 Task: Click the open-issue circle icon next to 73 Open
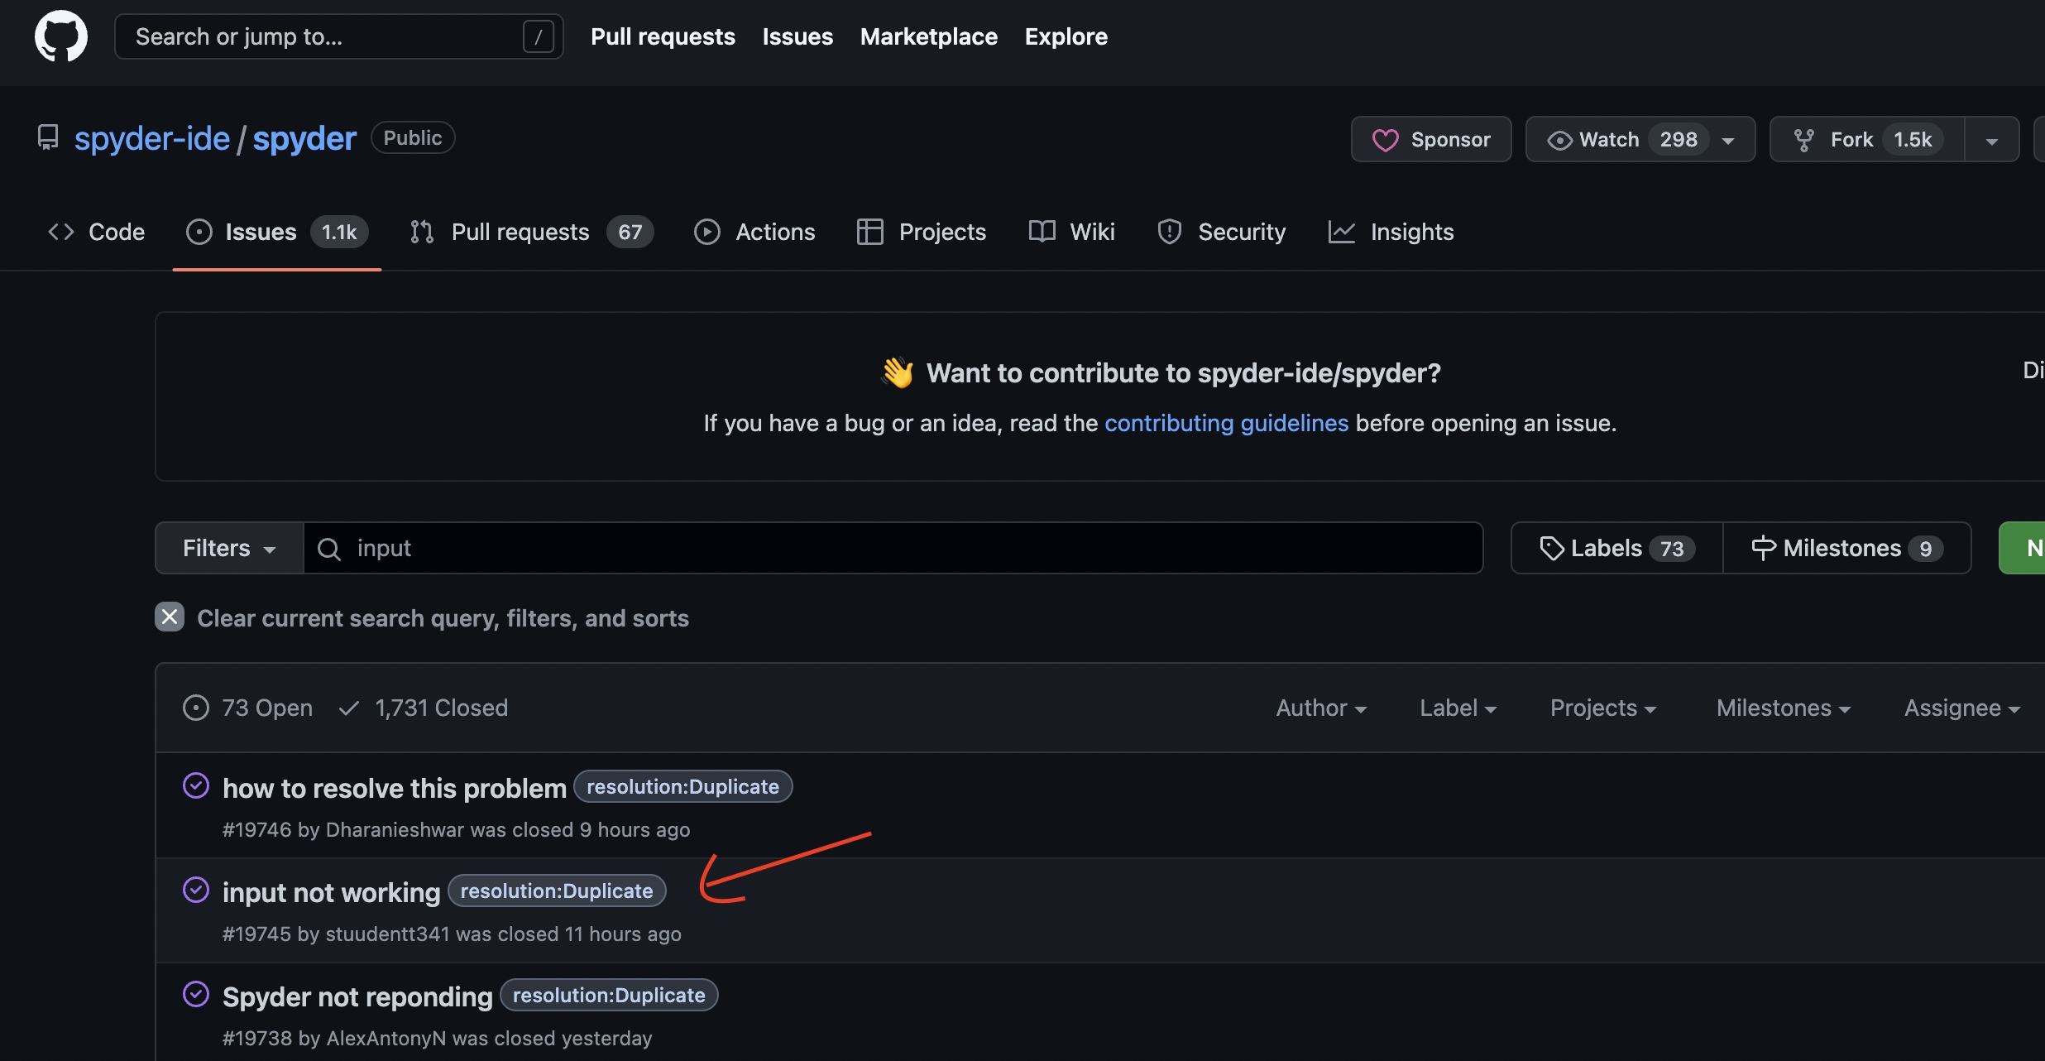(x=196, y=708)
